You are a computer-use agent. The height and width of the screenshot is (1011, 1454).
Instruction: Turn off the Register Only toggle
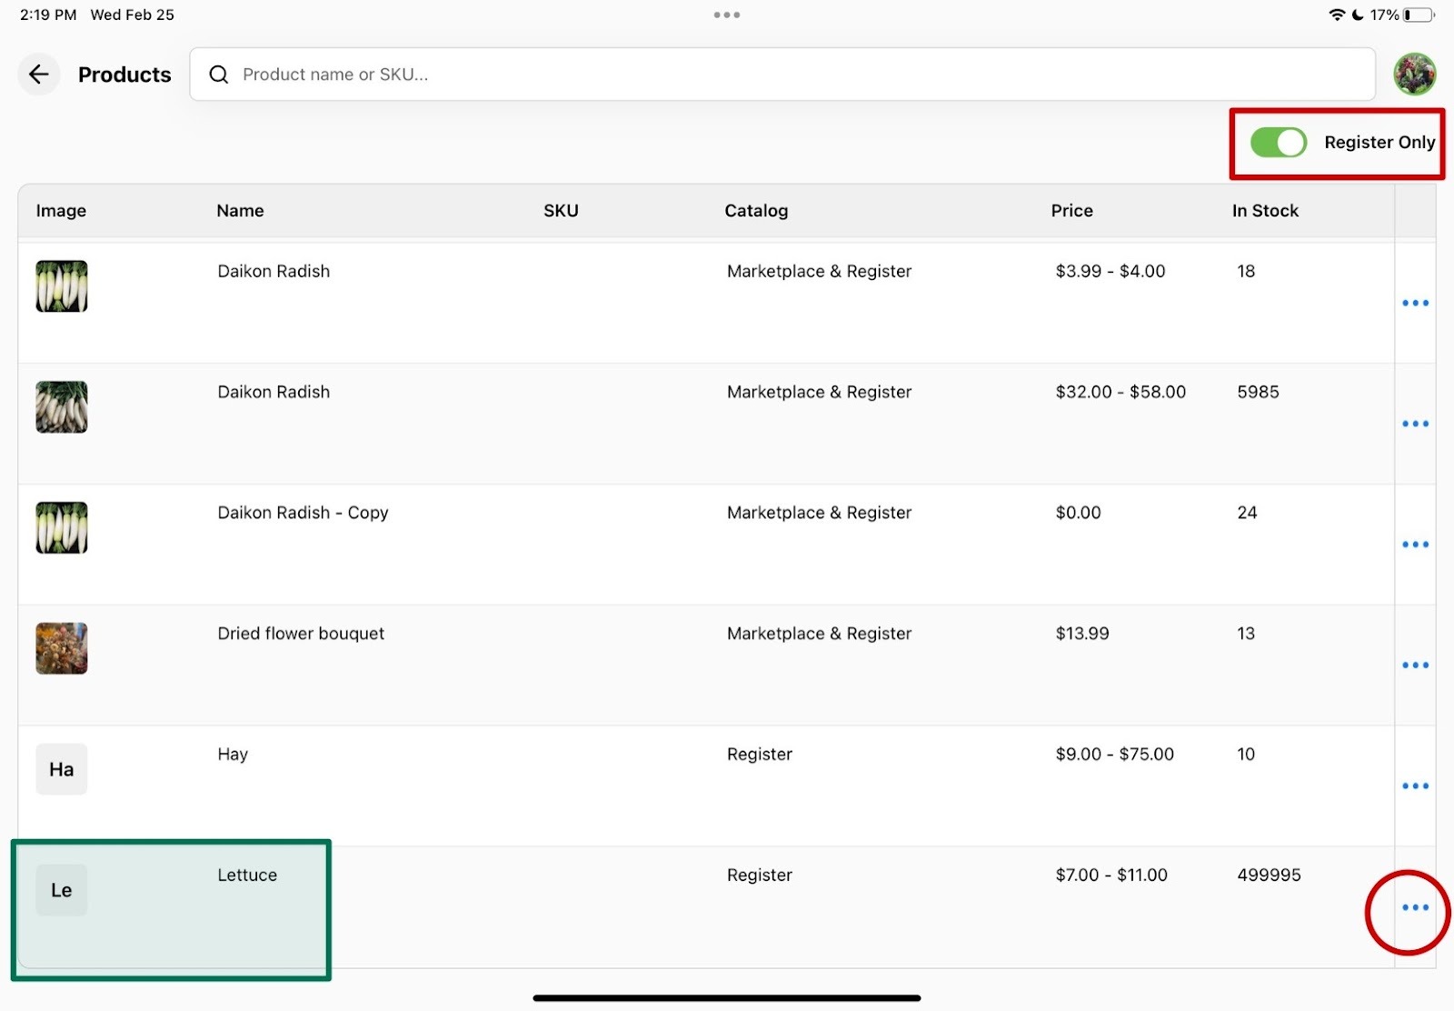[x=1278, y=143]
